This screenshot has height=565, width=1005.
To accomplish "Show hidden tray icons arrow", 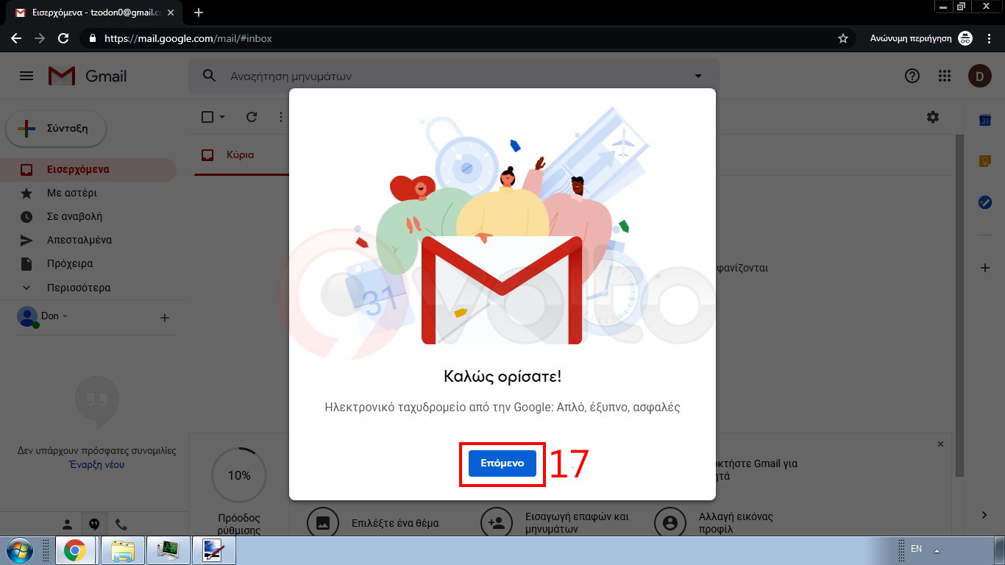I will (937, 550).
